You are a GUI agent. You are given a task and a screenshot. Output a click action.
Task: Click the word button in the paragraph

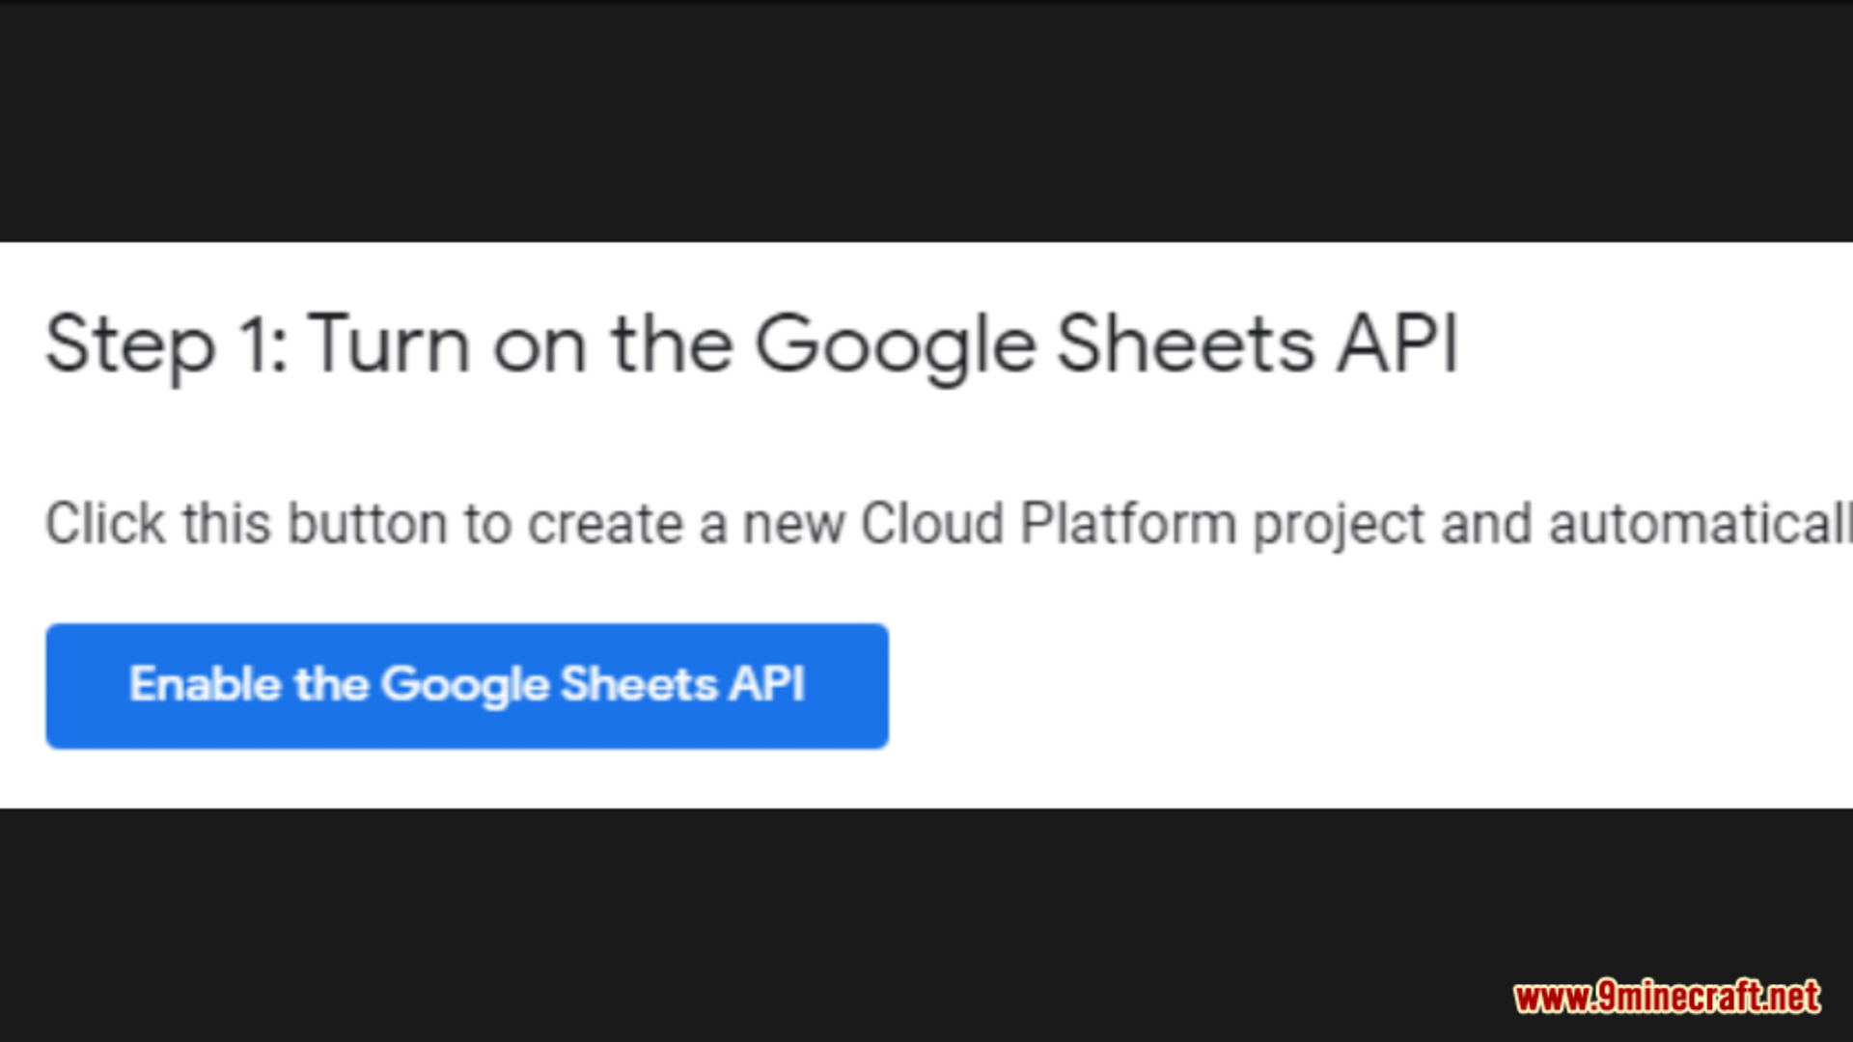368,523
